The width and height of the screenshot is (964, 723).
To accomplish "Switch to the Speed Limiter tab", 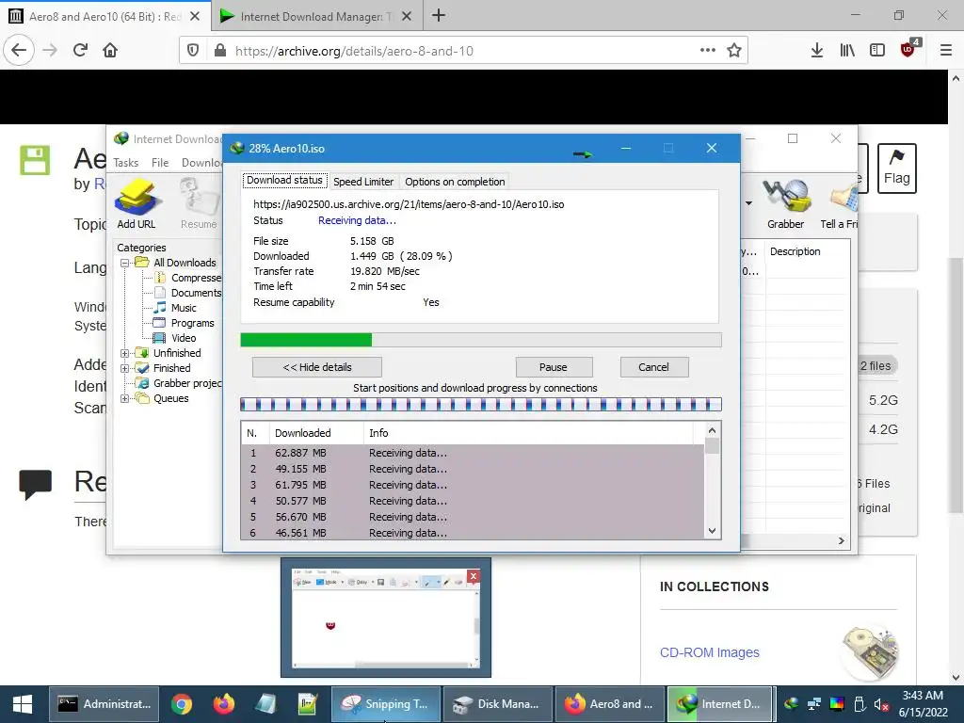I will pyautogui.click(x=363, y=182).
